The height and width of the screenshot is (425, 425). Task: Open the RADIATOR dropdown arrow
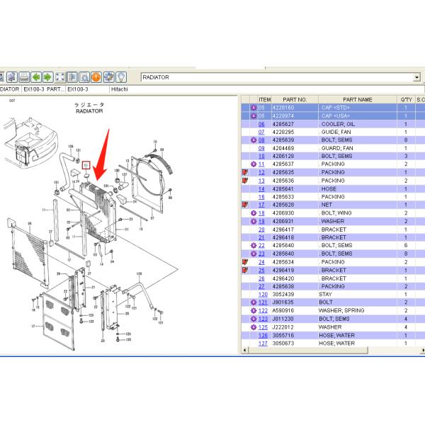point(416,77)
